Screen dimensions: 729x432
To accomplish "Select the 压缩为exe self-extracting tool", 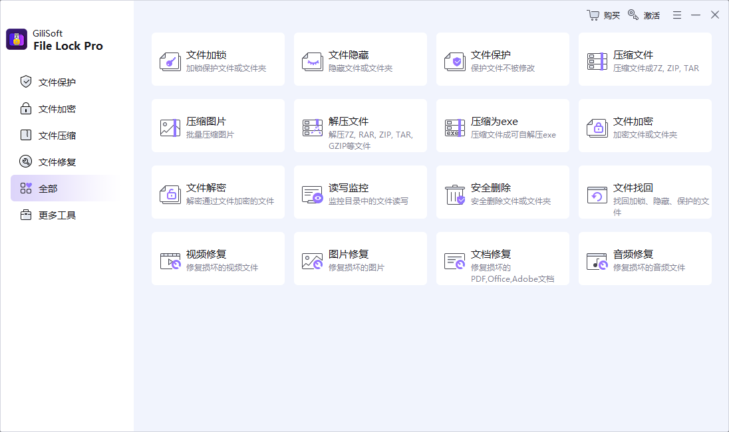I will coord(502,125).
